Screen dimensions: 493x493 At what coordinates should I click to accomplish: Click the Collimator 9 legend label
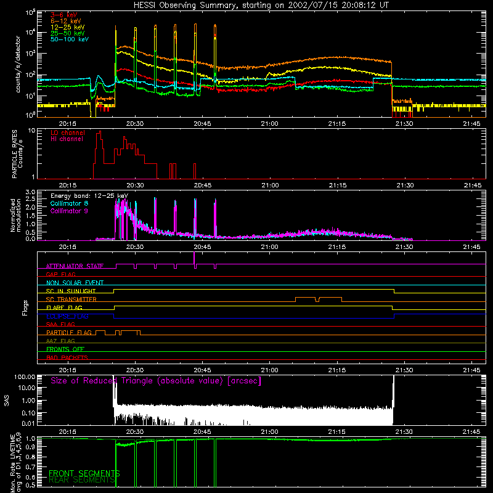click(69, 211)
